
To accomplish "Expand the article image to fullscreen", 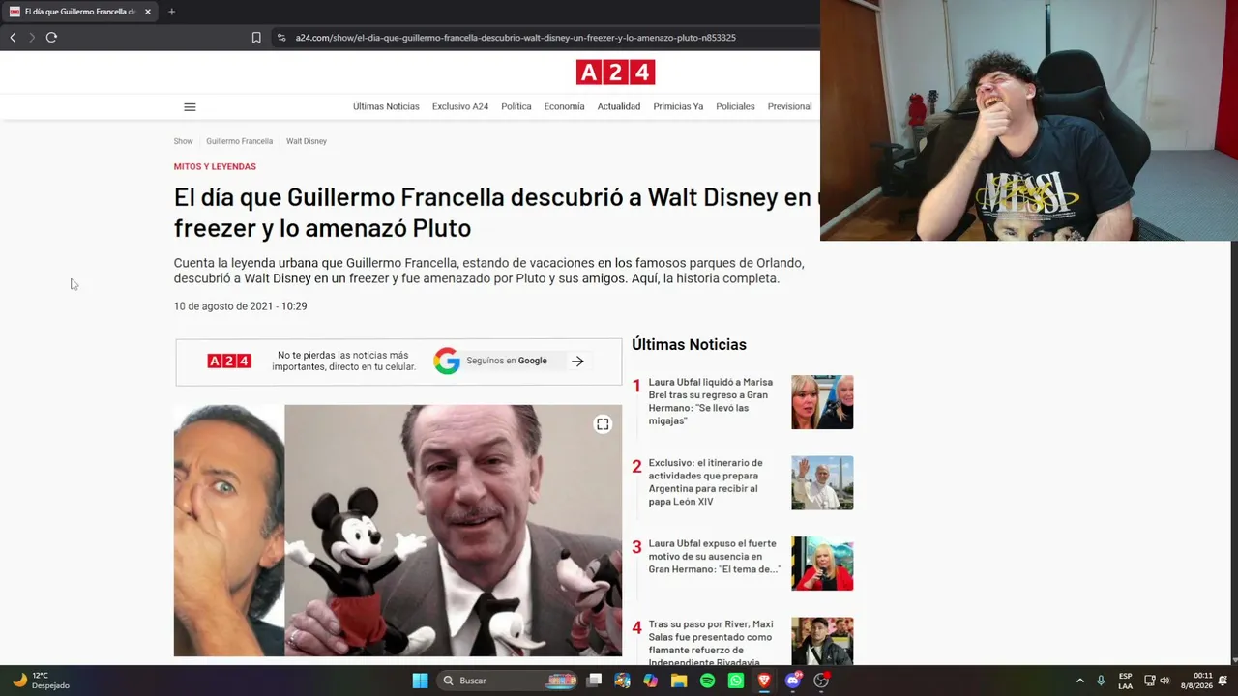I will [603, 424].
